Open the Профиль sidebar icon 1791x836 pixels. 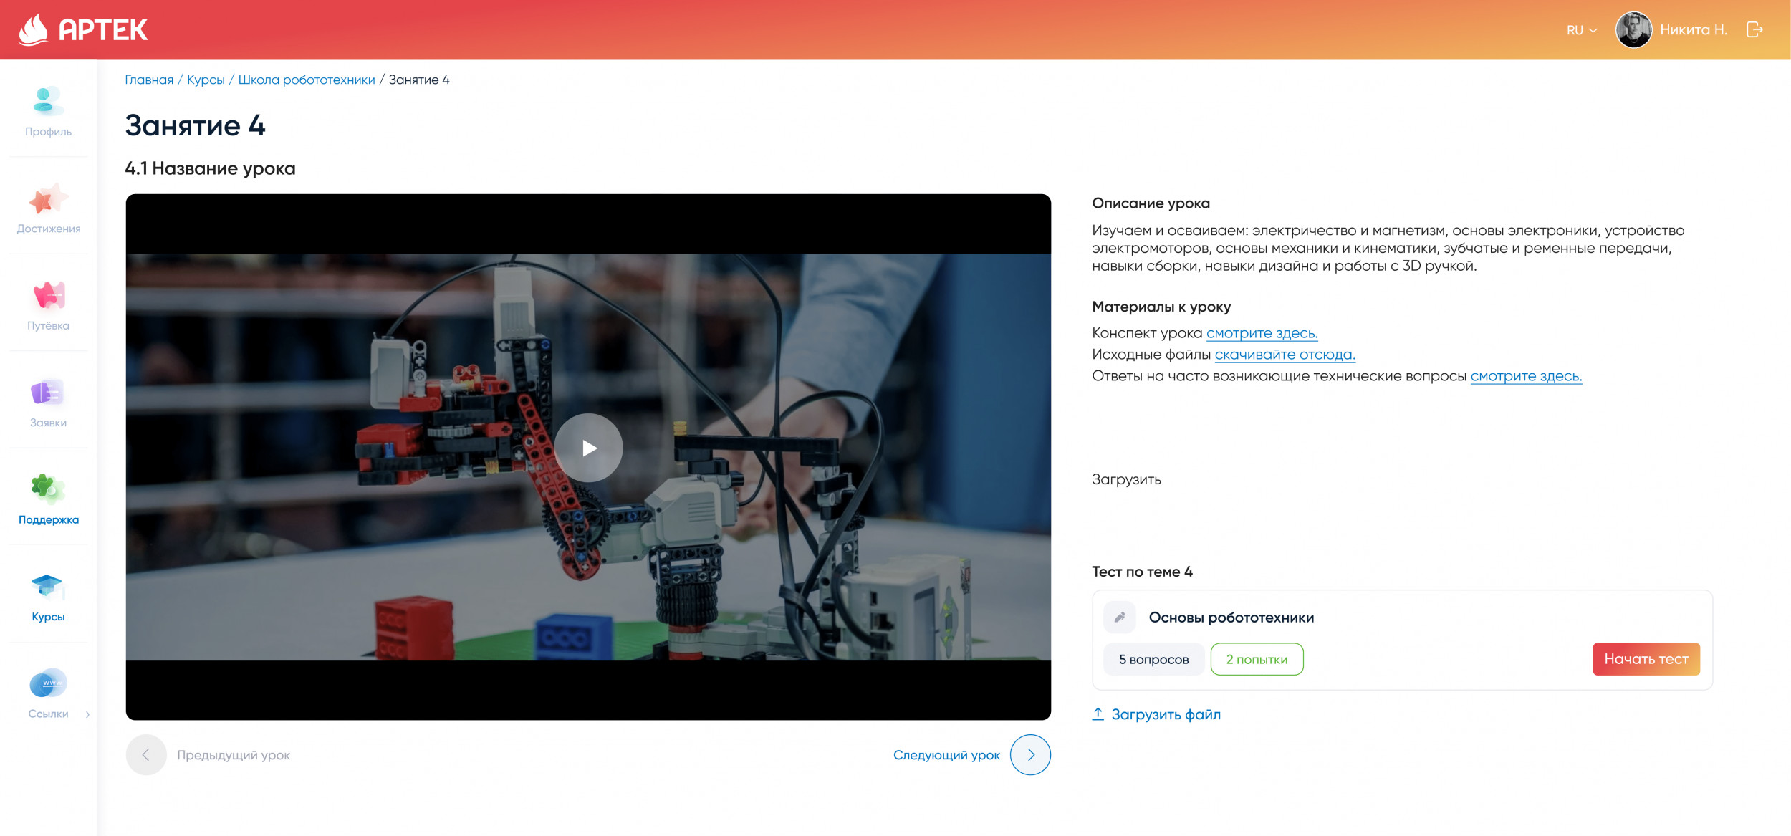point(48,102)
